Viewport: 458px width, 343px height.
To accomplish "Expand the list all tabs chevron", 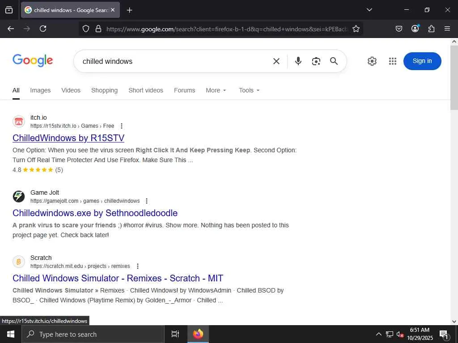I will [369, 10].
